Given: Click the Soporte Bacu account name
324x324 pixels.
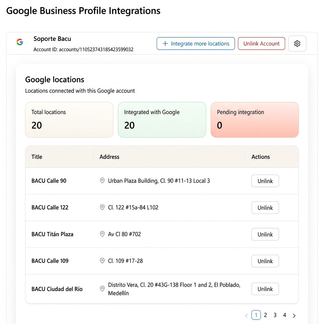Looking at the screenshot, I should coord(52,39).
